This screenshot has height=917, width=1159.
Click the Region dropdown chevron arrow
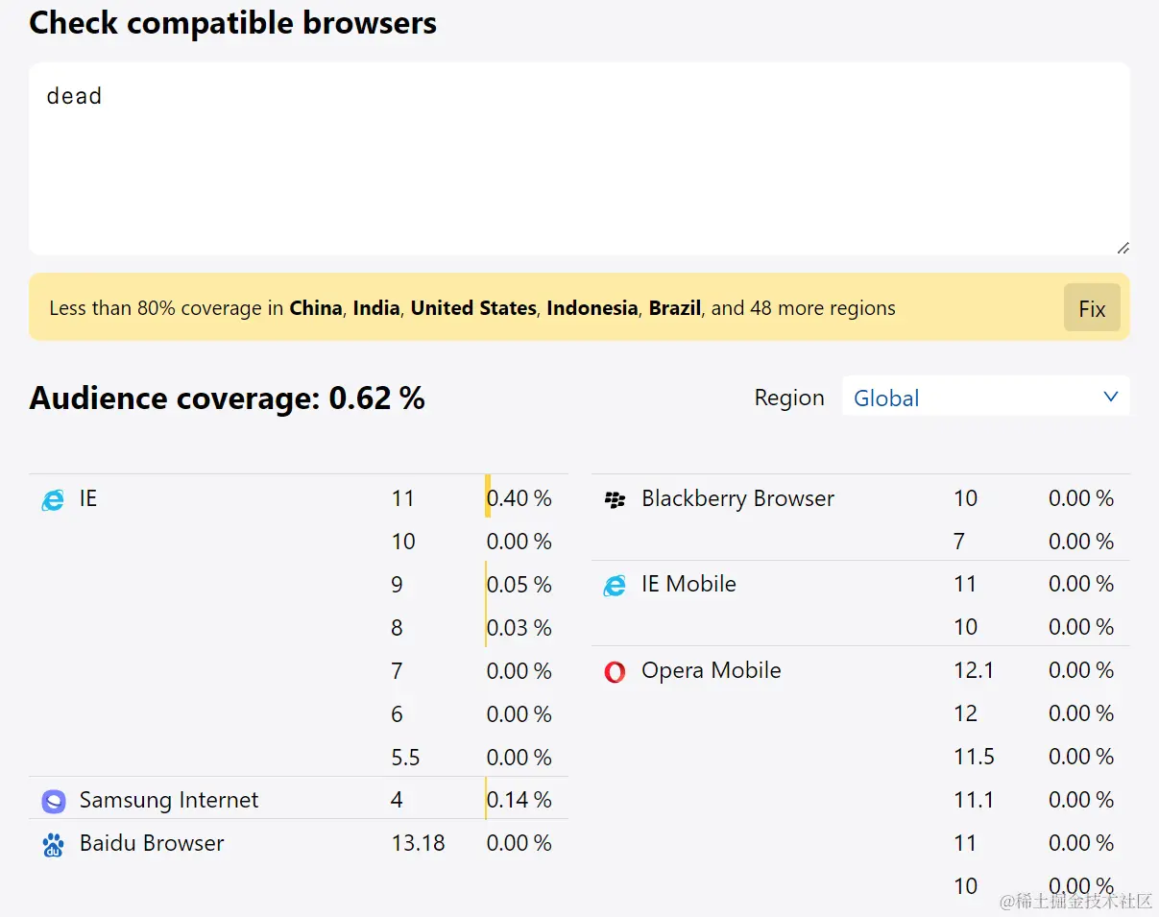coord(1111,397)
